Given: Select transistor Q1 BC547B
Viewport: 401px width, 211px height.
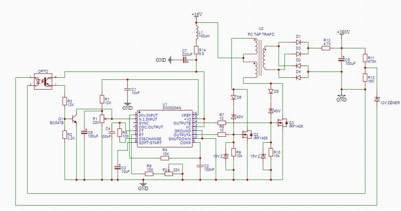Looking at the screenshot, I should pos(74,119).
